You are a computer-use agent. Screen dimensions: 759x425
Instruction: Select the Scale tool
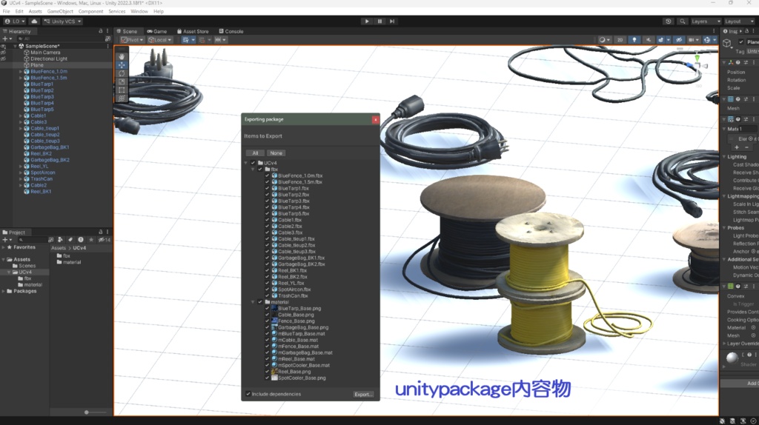tap(122, 81)
